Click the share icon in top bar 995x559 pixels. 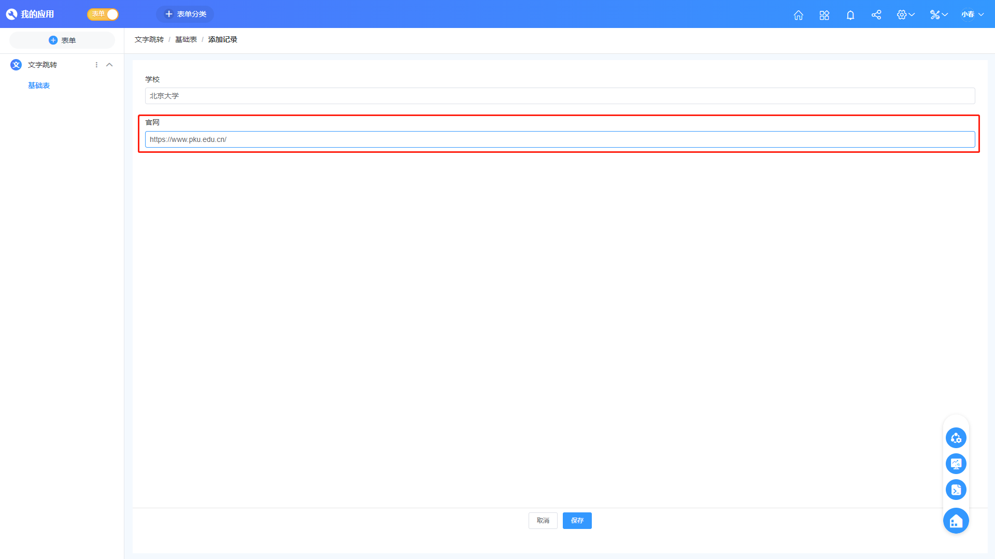point(876,15)
